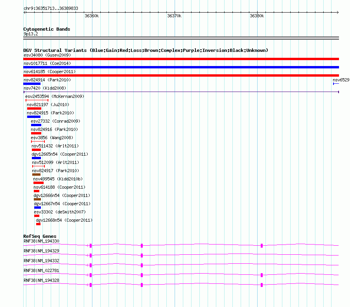Click the nsv614185 (Cooper2011) red bar

(x=181, y=75)
